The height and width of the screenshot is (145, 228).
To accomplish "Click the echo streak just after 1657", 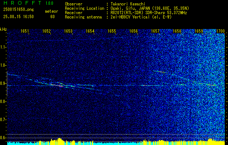I will (x=161, y=72).
